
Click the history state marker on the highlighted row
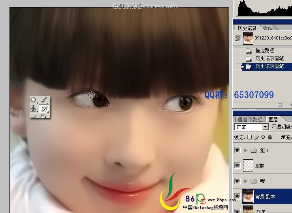coord(243,67)
